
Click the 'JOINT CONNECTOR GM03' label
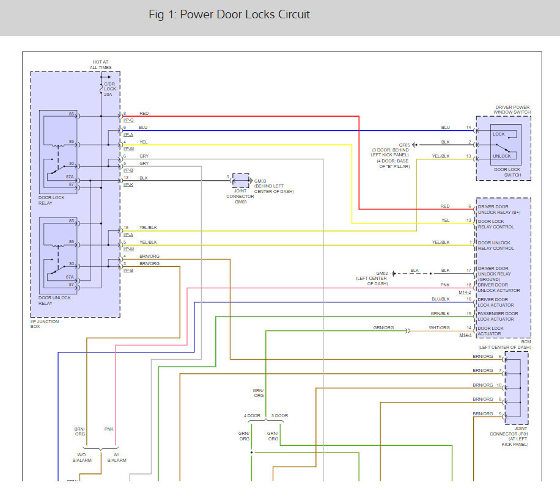[x=240, y=197]
